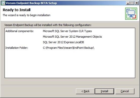Start installation with the Install button
This screenshot has height=98, width=140.
coord(104,91)
